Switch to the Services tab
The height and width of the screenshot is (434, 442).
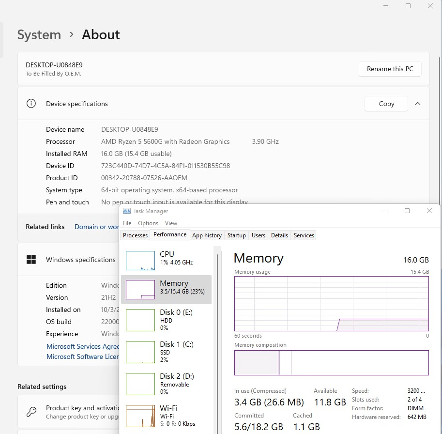(x=304, y=235)
